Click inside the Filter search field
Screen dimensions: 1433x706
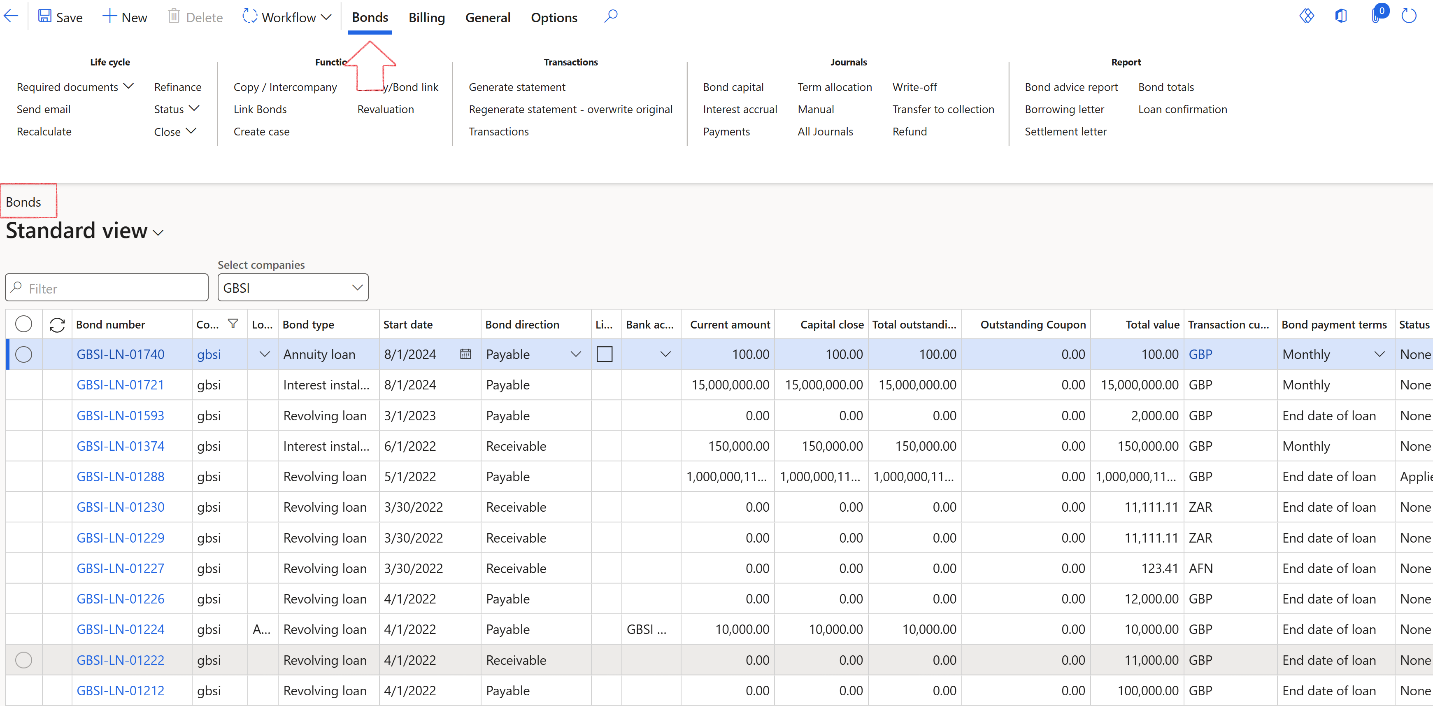[x=106, y=287]
